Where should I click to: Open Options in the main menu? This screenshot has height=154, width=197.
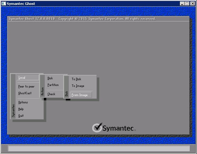point(23,102)
